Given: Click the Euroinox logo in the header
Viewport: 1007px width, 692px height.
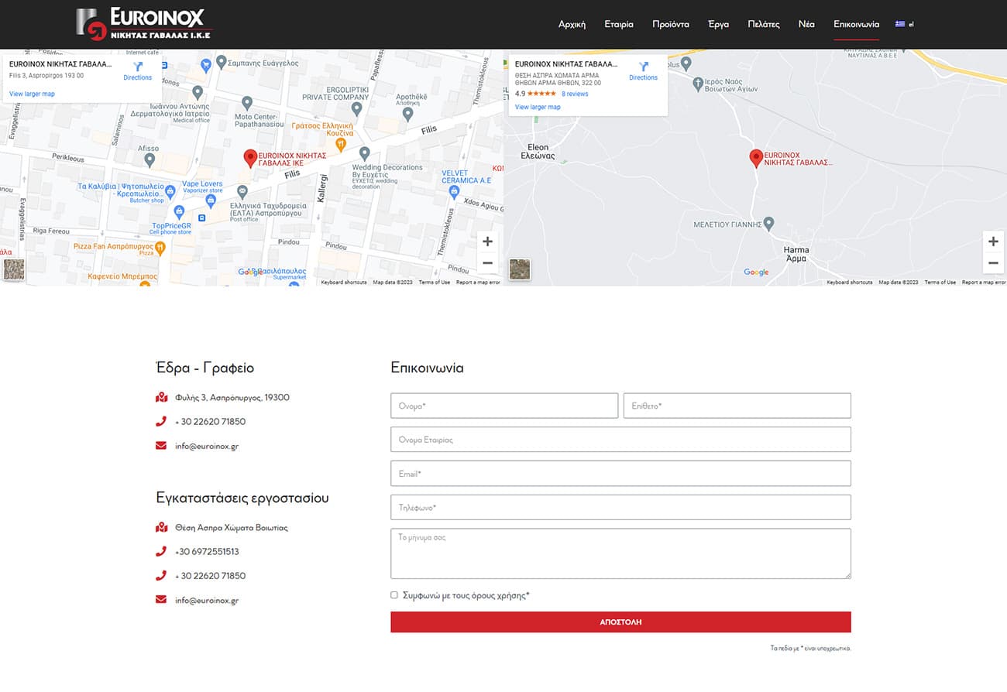Looking at the screenshot, I should point(144,24).
